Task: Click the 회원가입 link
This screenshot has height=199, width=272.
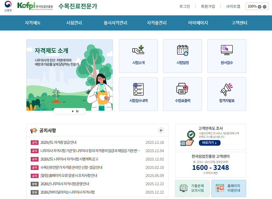Action: click(208, 6)
